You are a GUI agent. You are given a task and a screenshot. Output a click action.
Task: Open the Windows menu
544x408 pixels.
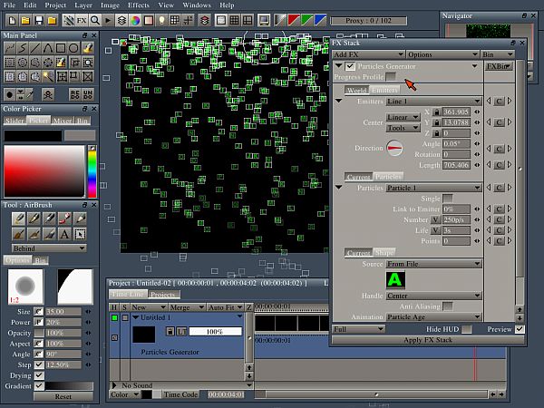coord(197,5)
